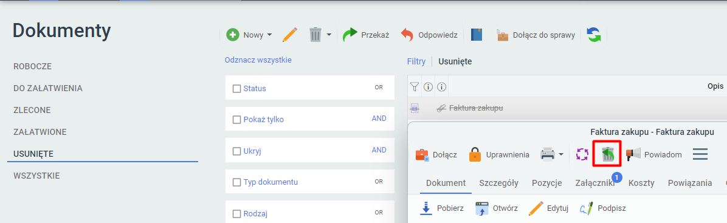Viewport: 727px width, 223px height.
Task: Tick the Status filter checkbox
Action: pyautogui.click(x=236, y=89)
